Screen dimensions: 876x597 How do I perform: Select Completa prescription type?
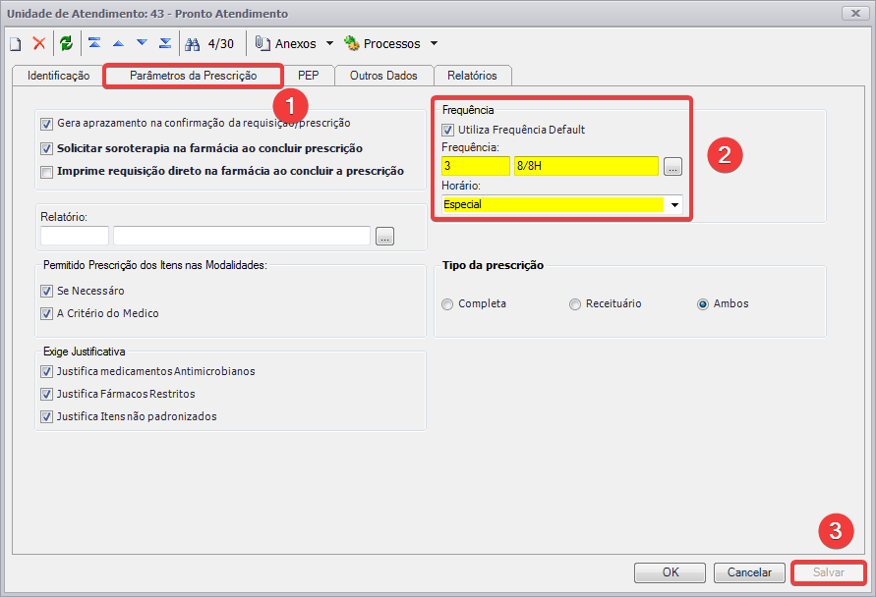point(447,304)
